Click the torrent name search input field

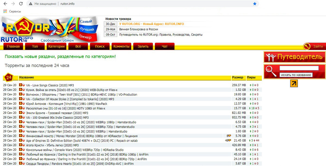299,68
